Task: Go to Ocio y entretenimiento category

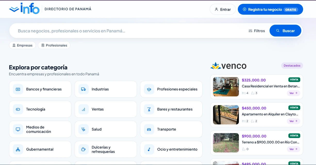Action: tap(171, 149)
